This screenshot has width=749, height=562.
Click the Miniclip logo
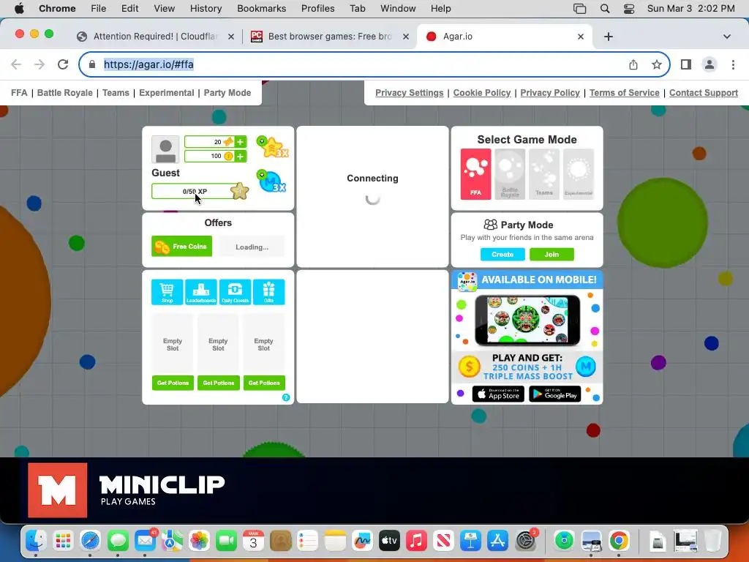pyautogui.click(x=126, y=490)
